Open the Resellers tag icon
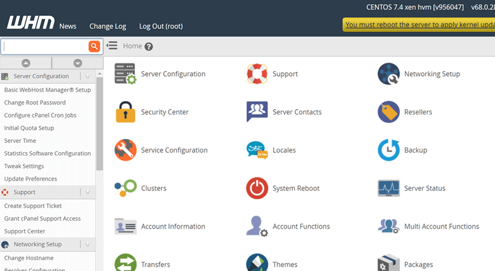The height and width of the screenshot is (271, 495). click(389, 112)
